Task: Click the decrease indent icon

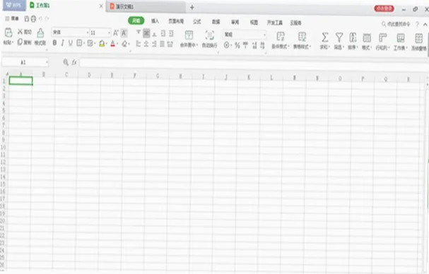Action: click(163, 33)
